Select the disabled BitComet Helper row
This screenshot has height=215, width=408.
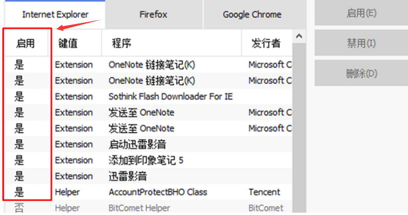tap(139, 208)
